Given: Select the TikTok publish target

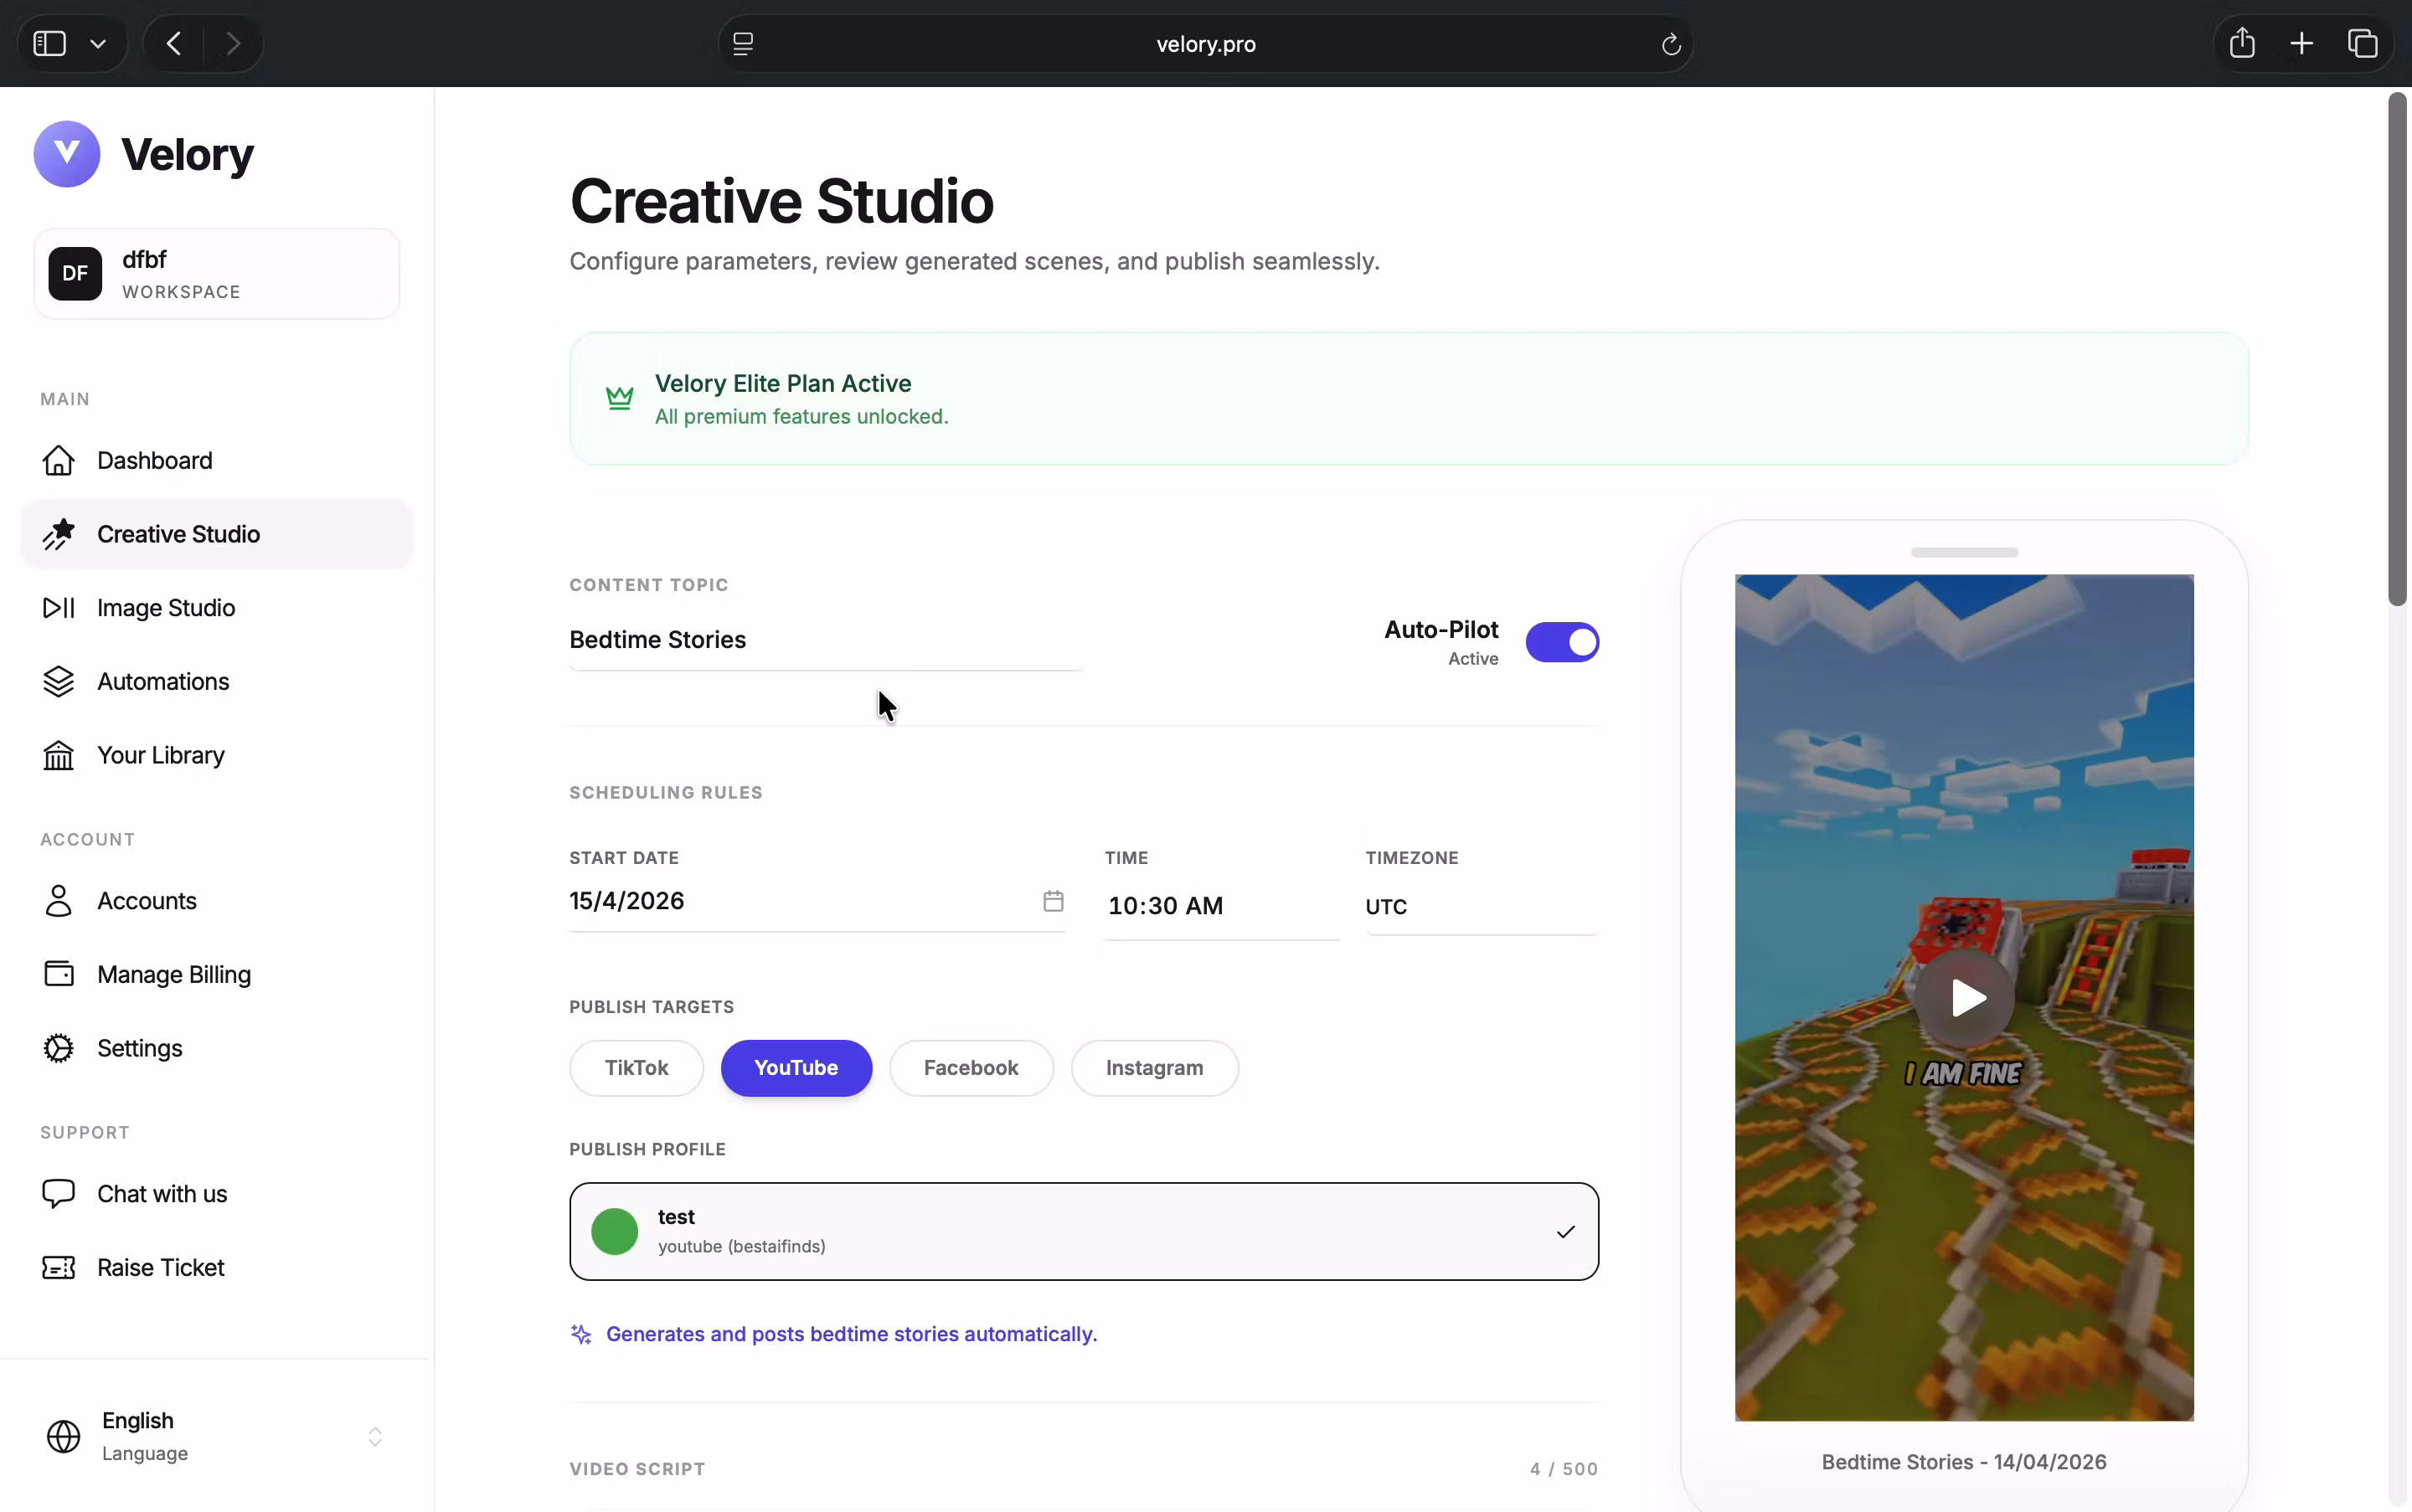Looking at the screenshot, I should [636, 1068].
